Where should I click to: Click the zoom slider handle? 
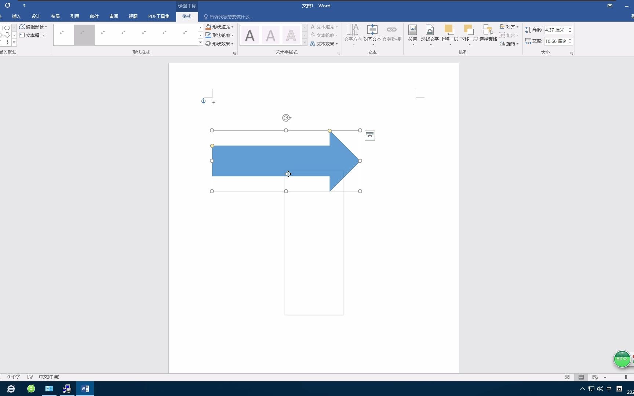point(626,377)
